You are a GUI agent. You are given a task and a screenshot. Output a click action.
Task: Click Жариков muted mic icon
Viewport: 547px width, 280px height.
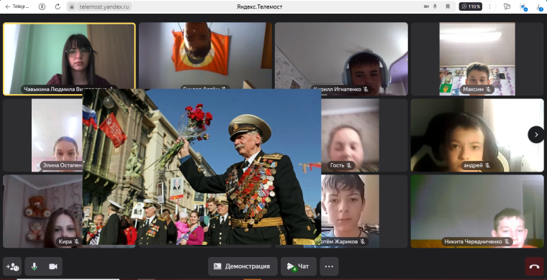[x=363, y=242]
